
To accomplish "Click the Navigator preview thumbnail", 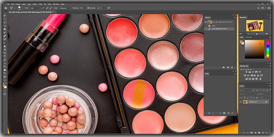I will coord(255,26).
